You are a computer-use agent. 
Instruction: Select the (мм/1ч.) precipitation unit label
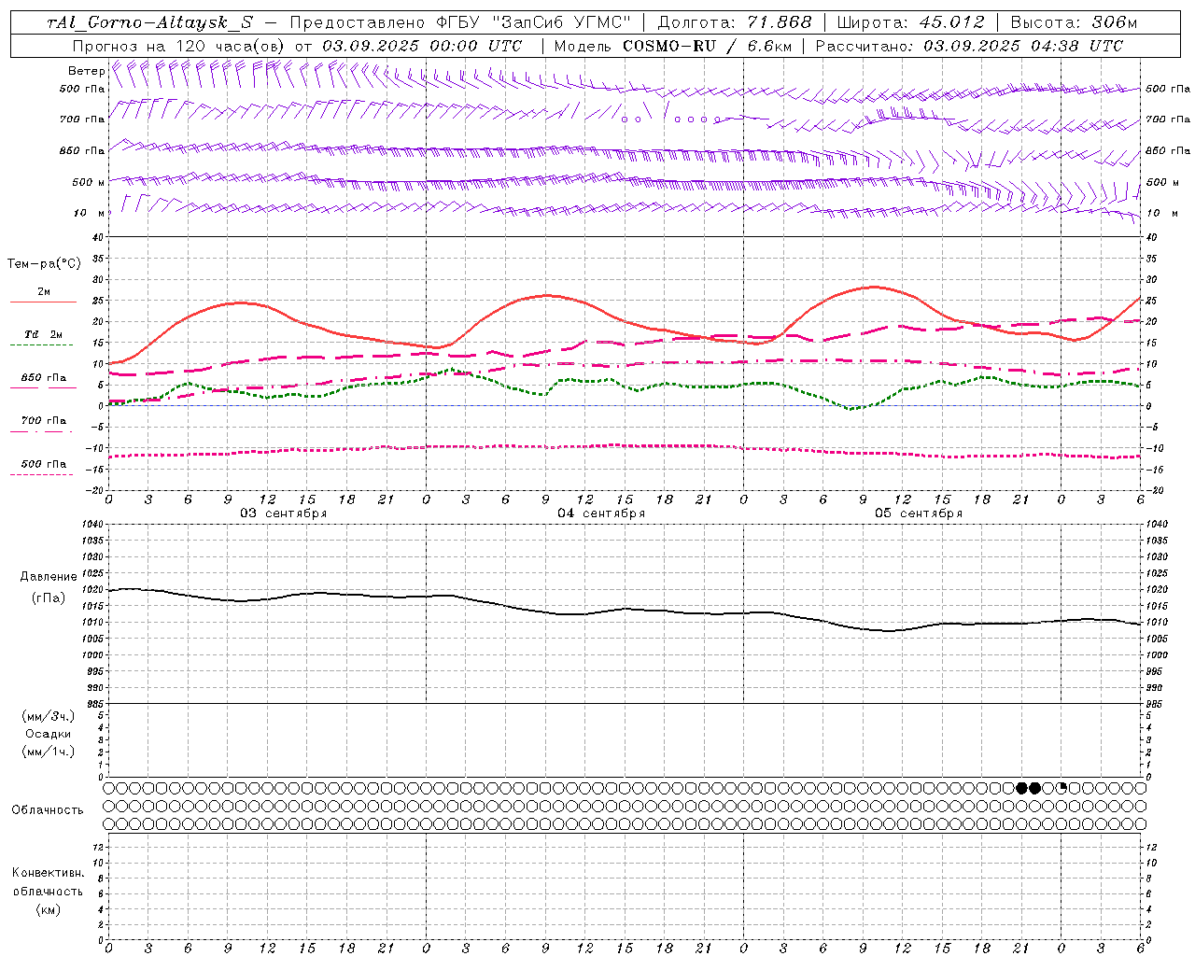point(49,752)
